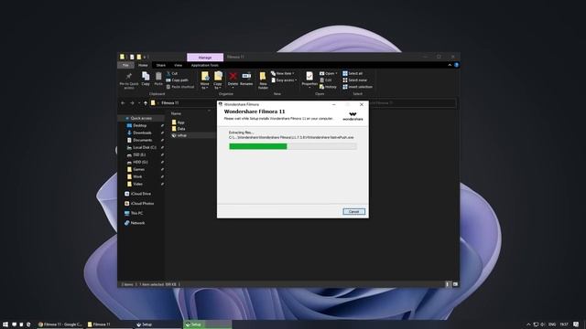Open the Video folder in sidebar
This screenshot has height=329, width=586.
(137, 184)
